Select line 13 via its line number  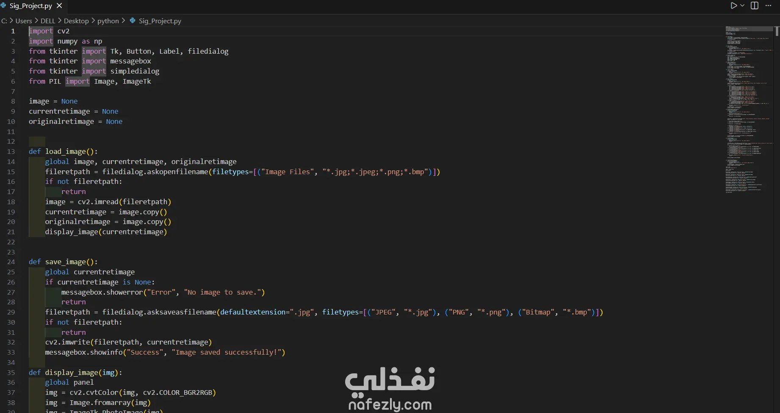pyautogui.click(x=11, y=151)
